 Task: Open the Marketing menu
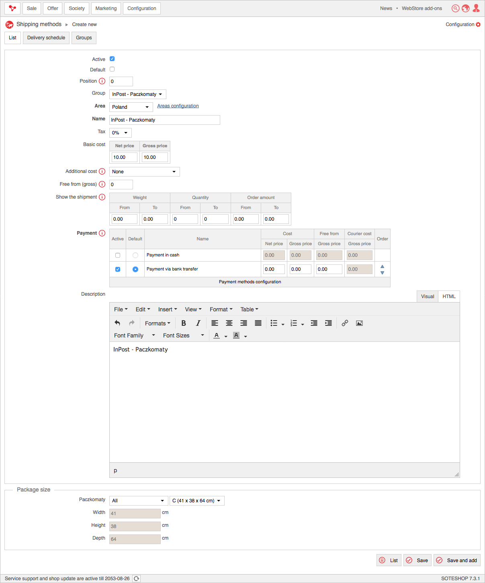pyautogui.click(x=106, y=8)
